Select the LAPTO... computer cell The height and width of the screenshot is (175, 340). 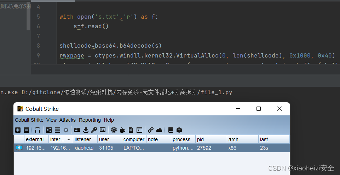pyautogui.click(x=134, y=148)
